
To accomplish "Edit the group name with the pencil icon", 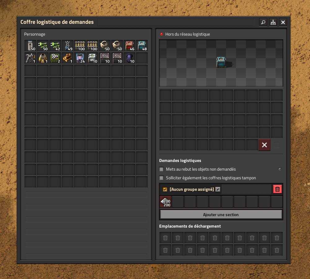I will (218, 189).
